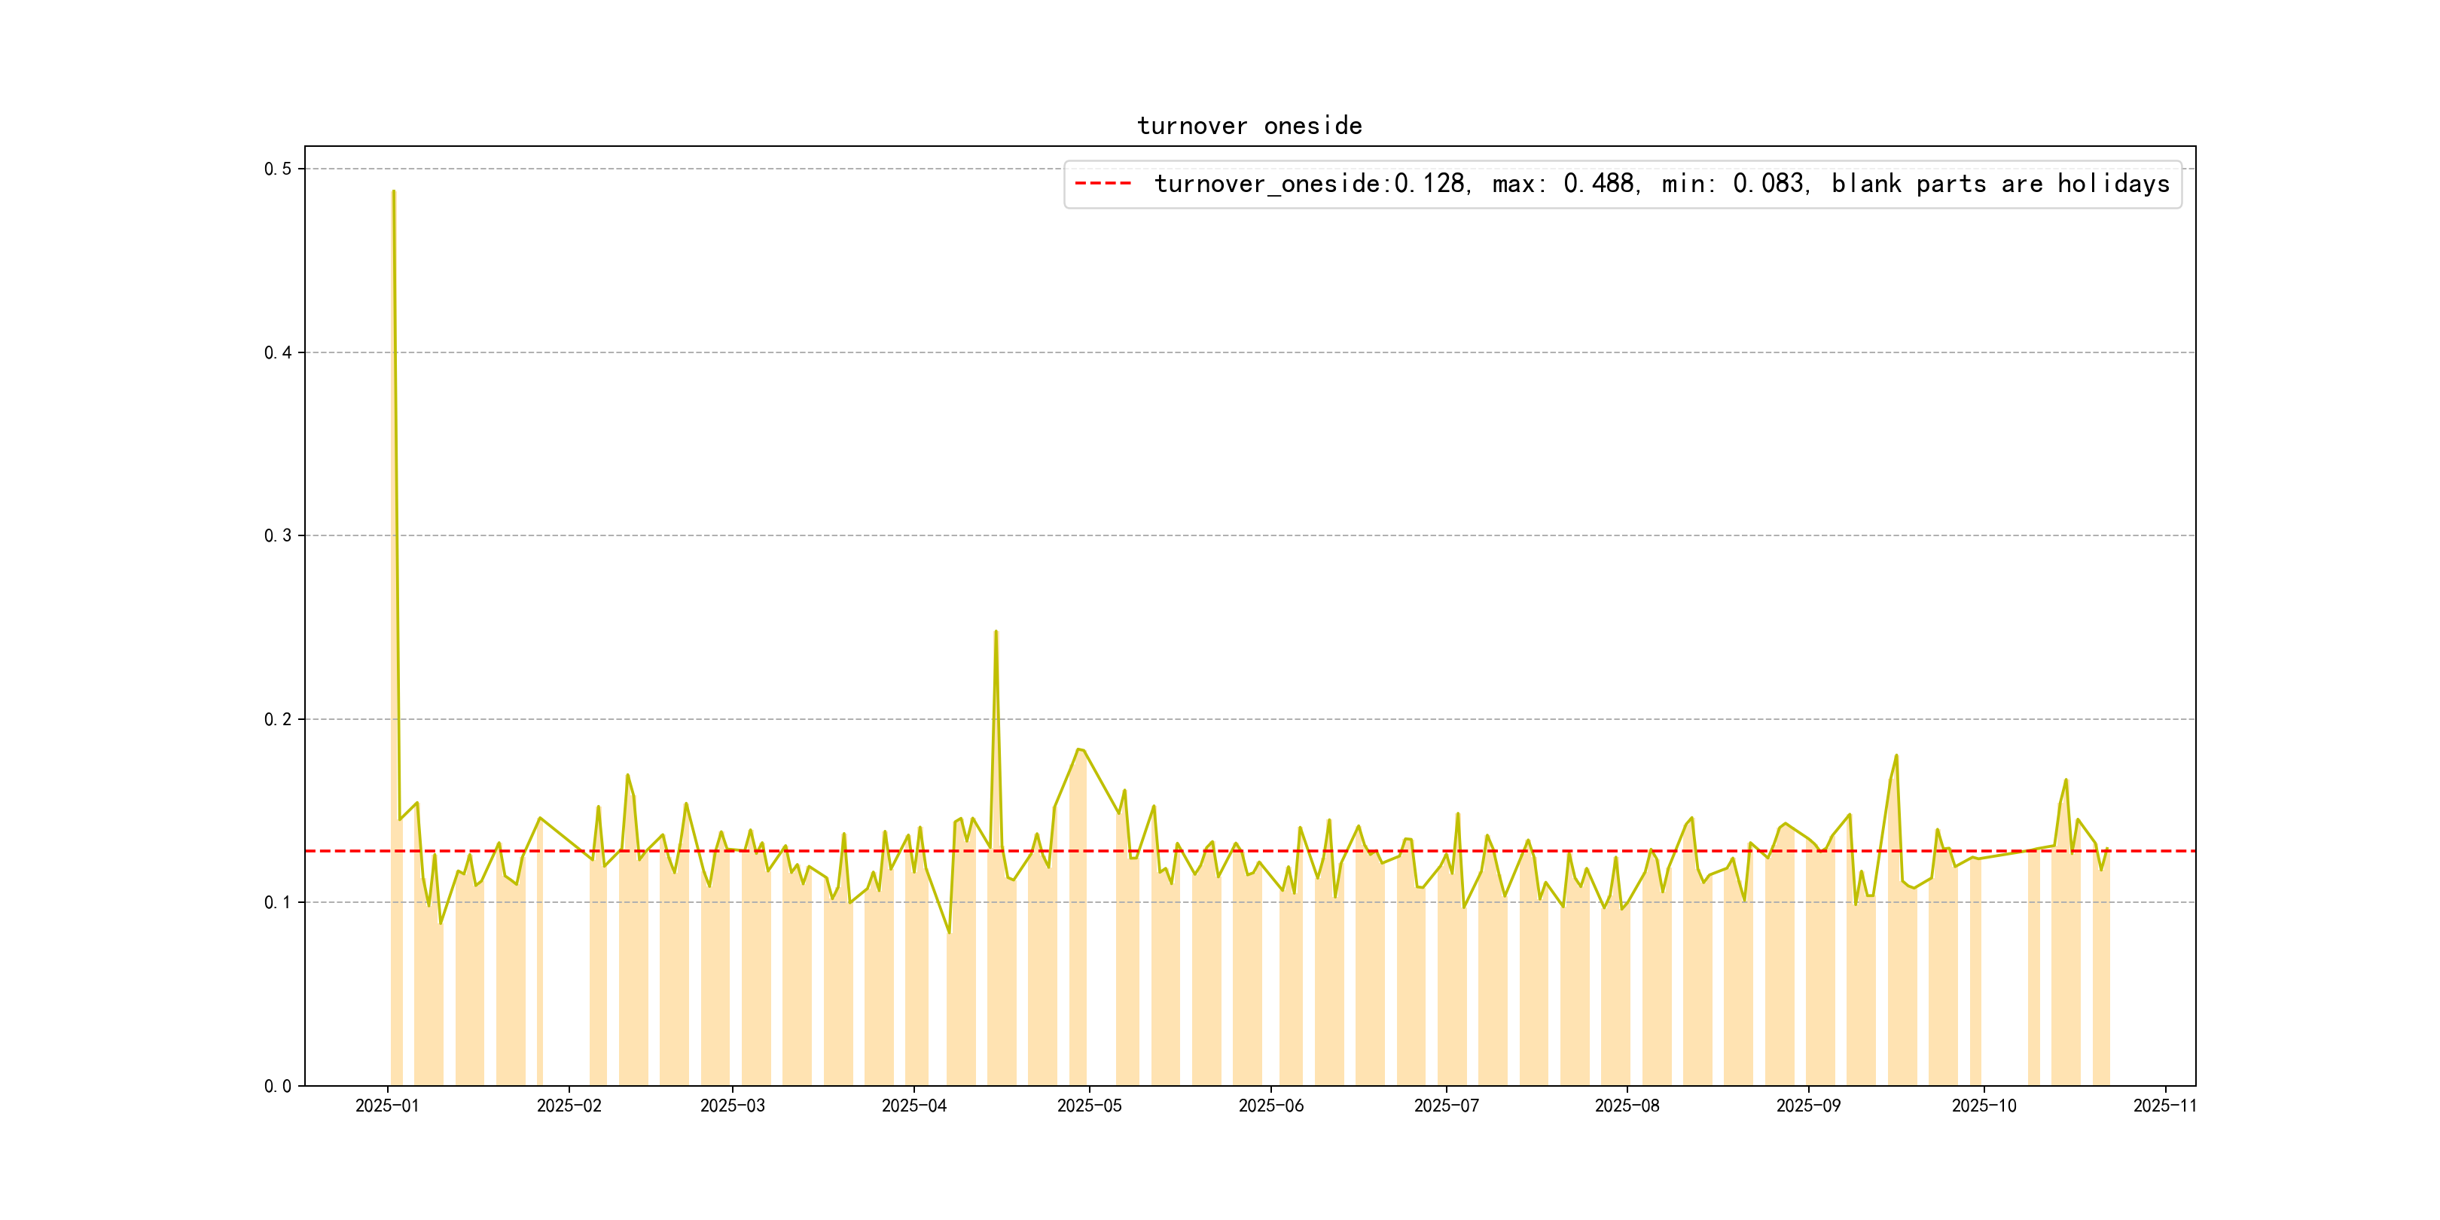Viewport: 2440px width, 1220px height.
Task: Click the 2025-03 x-axis label
Action: click(732, 1106)
